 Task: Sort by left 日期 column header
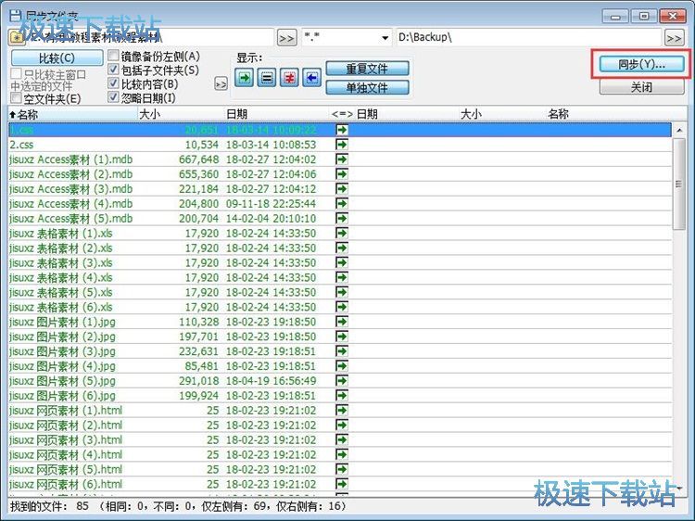click(276, 114)
